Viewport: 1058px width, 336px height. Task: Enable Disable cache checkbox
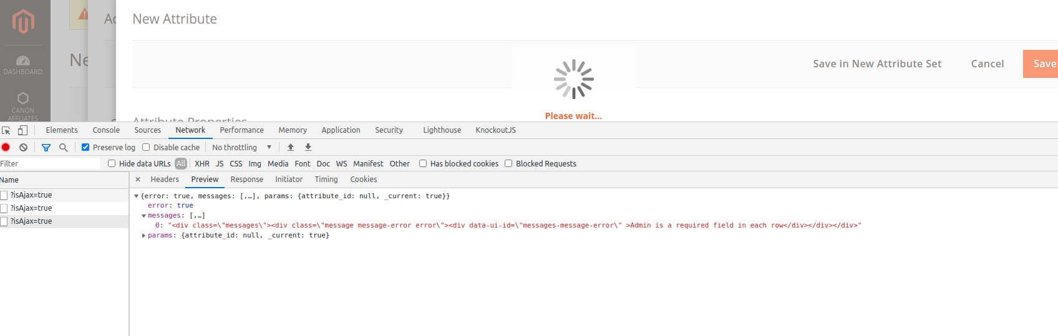coord(146,148)
